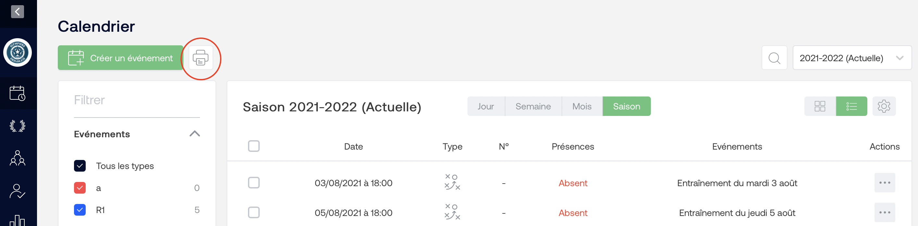Open the attendance person-check sidebar icon

click(x=18, y=191)
